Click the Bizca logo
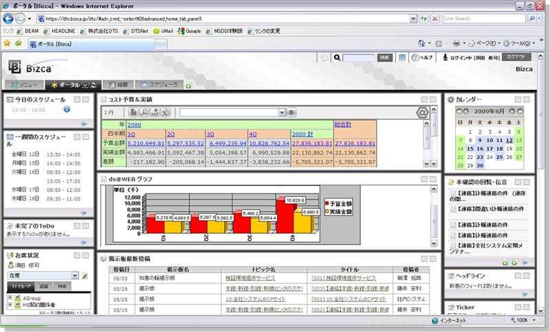 tap(30, 67)
